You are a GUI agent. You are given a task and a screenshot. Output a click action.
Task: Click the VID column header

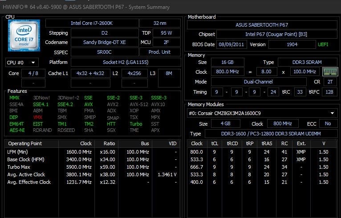point(172,143)
